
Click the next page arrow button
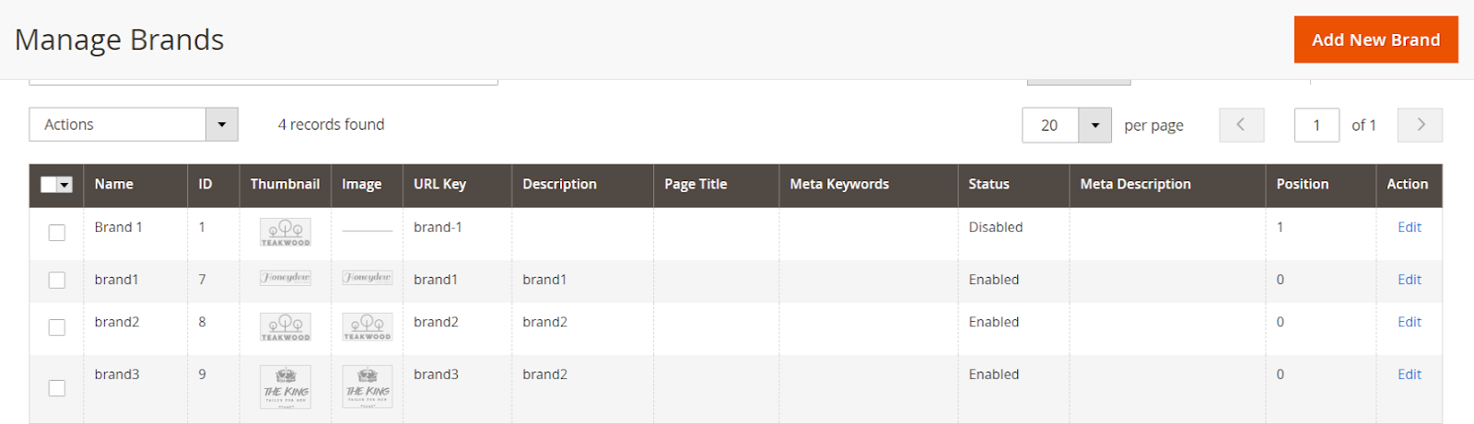point(1420,125)
